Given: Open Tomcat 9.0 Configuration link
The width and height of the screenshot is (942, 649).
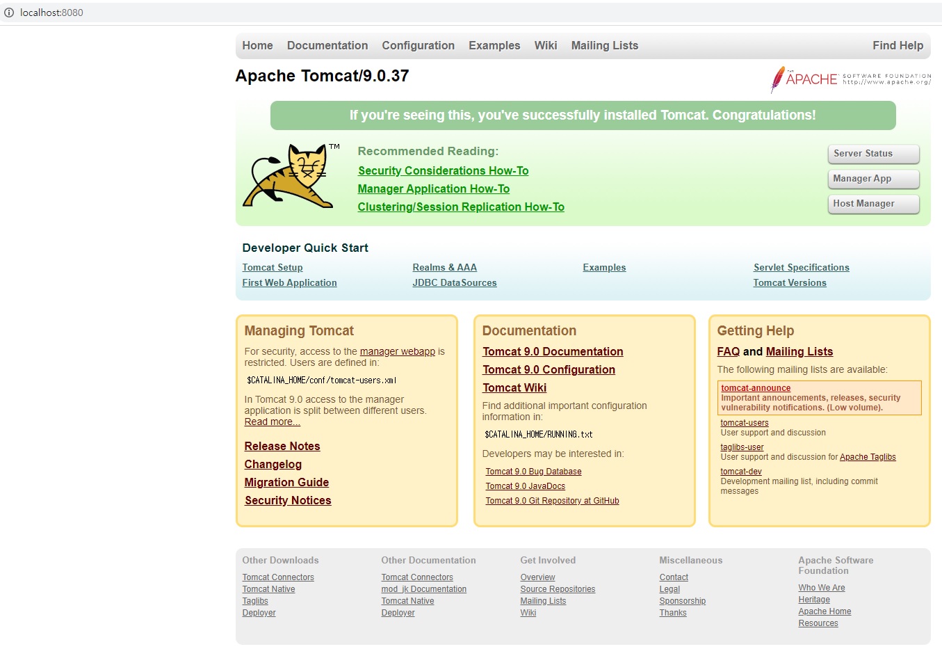Looking at the screenshot, I should pyautogui.click(x=549, y=369).
